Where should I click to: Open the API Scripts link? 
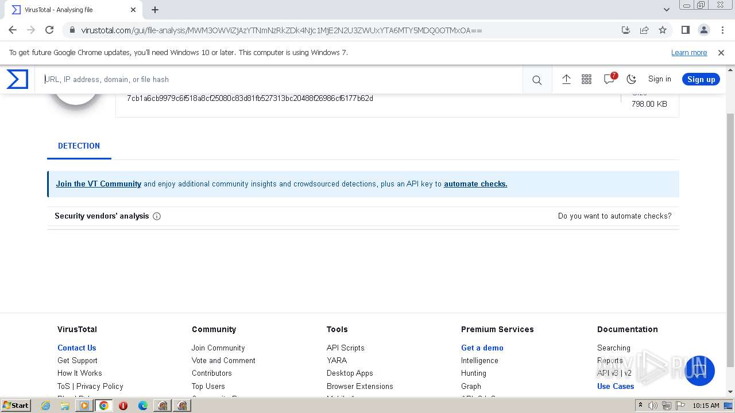[346, 348]
